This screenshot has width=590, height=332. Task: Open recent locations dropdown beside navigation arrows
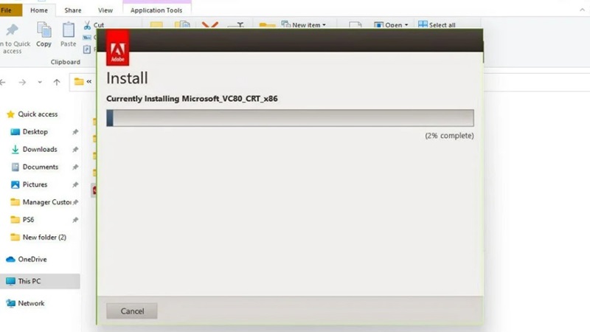tap(39, 82)
